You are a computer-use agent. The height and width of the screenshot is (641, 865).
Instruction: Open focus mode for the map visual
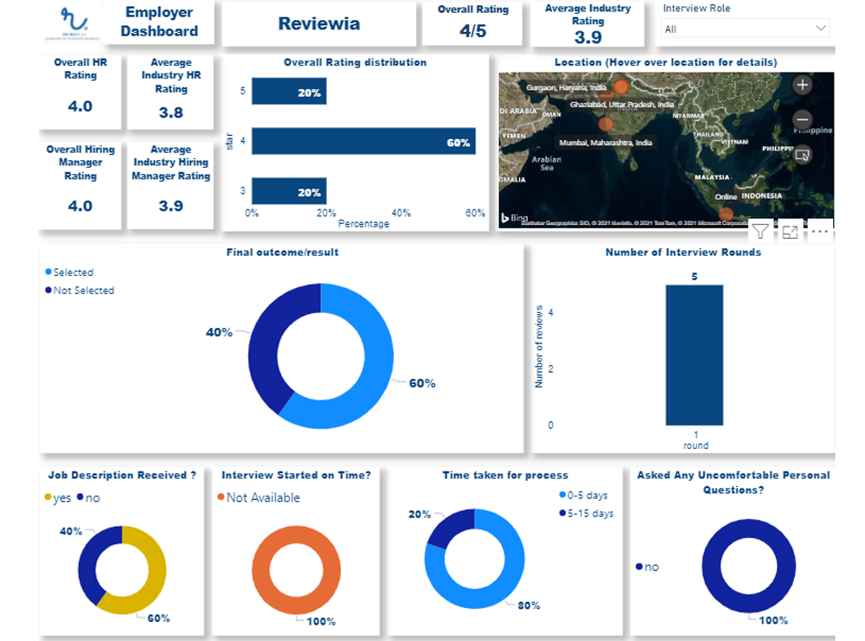tap(790, 232)
